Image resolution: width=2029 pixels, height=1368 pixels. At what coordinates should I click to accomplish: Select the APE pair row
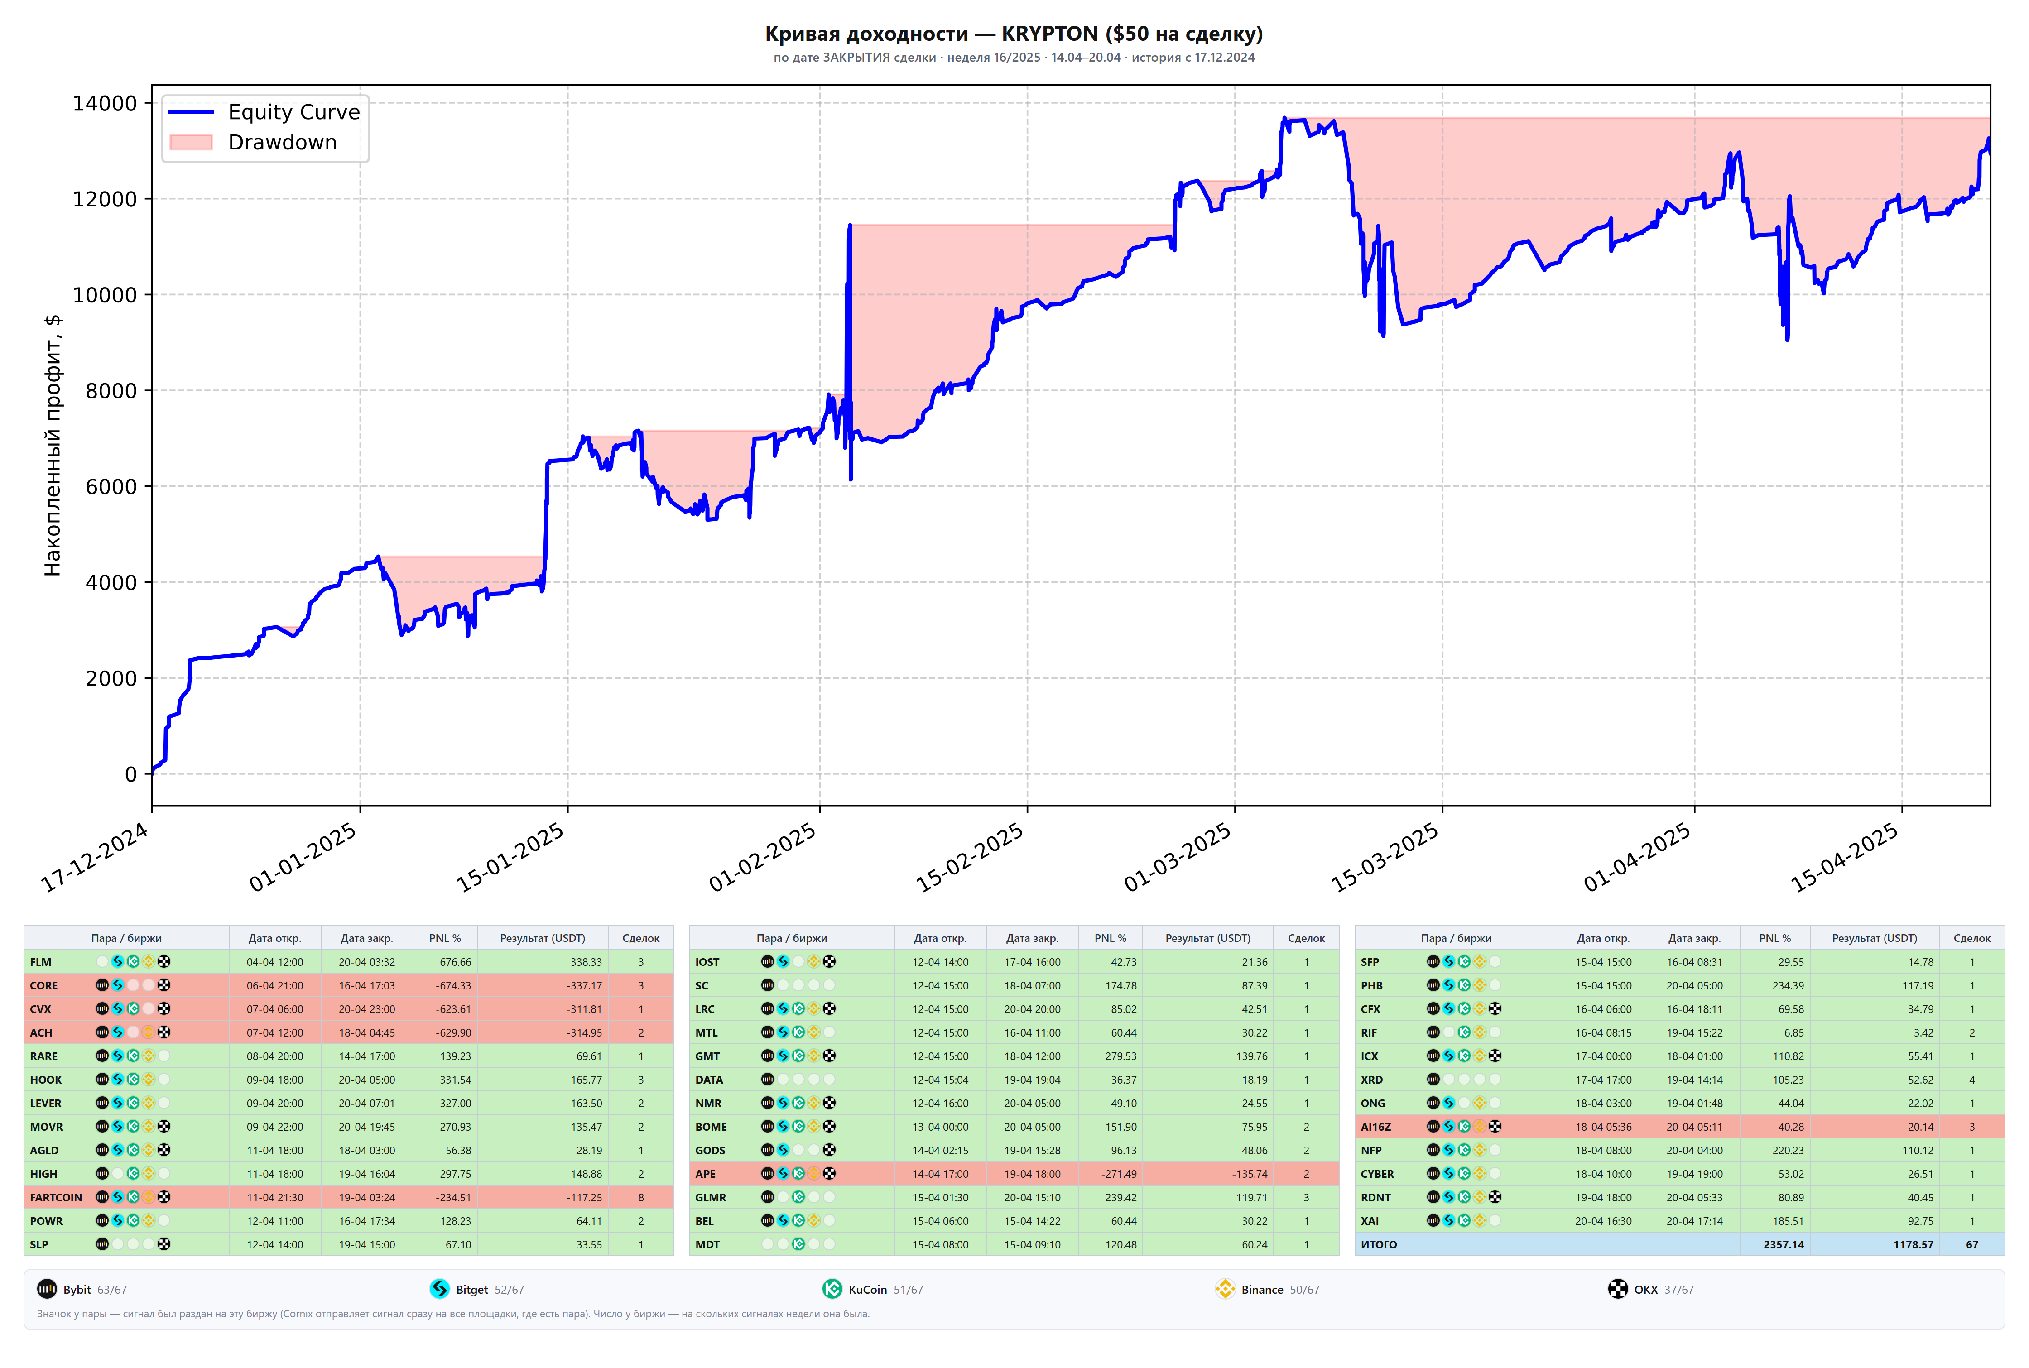click(x=1014, y=1173)
